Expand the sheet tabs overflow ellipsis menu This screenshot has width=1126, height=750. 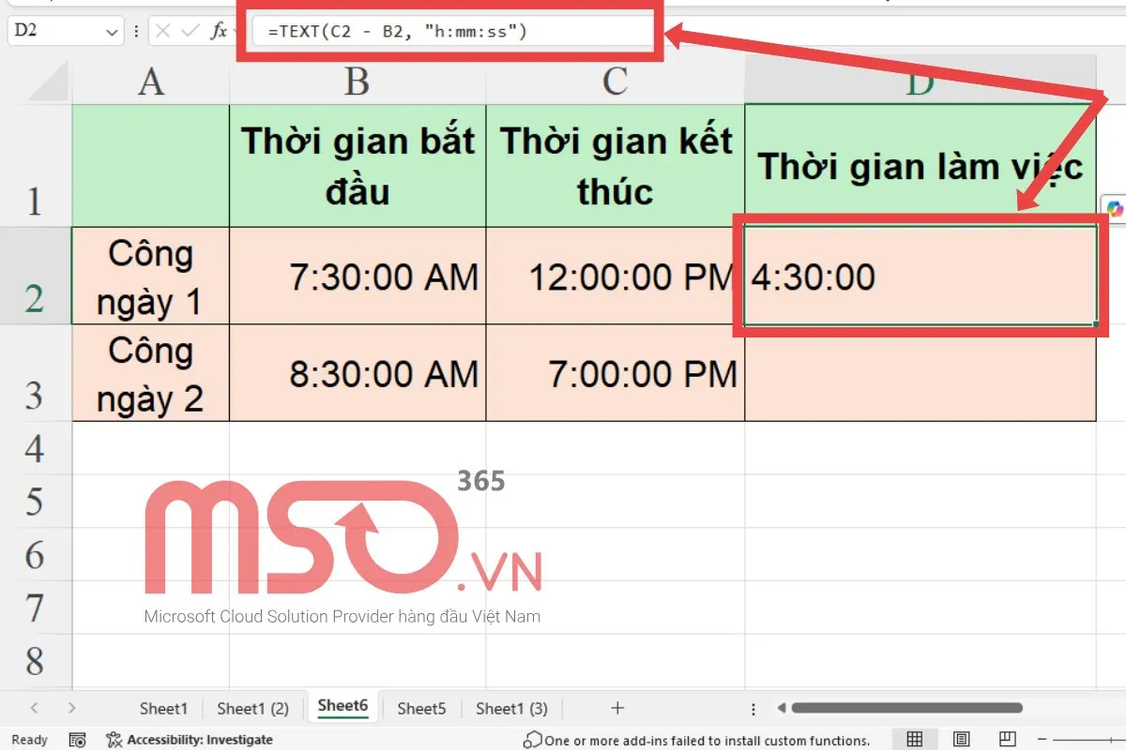coord(753,709)
